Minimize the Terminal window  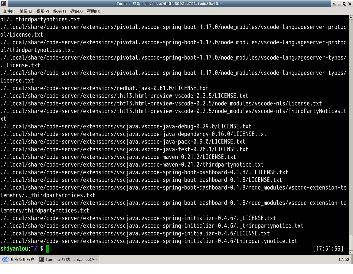(x=339, y=4)
